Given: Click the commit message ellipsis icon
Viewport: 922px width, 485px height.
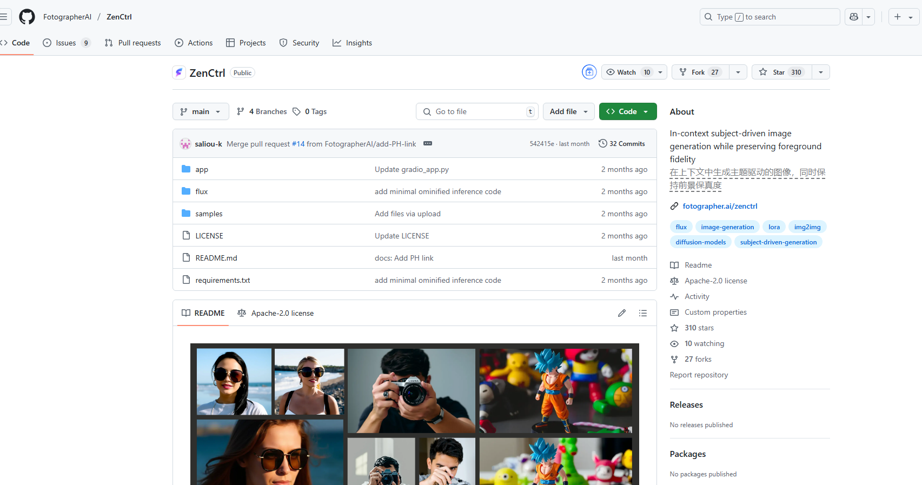Looking at the screenshot, I should coord(428,143).
